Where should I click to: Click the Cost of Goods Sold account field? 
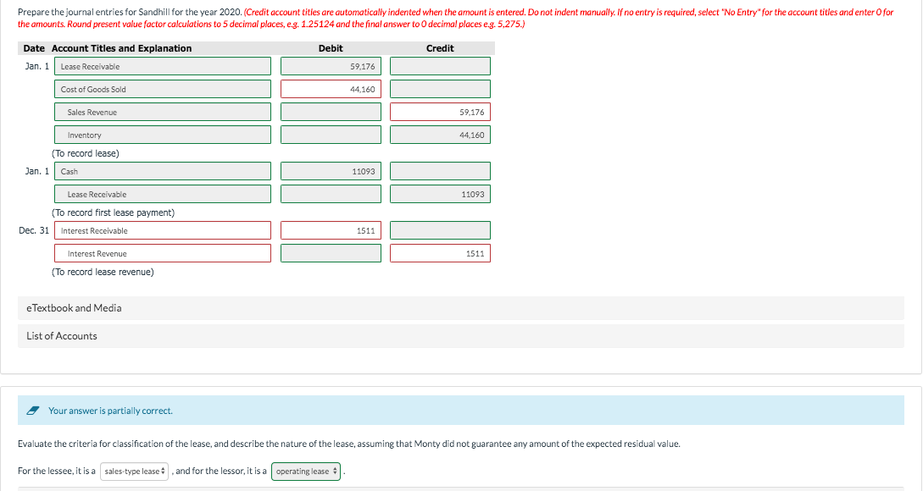163,89
